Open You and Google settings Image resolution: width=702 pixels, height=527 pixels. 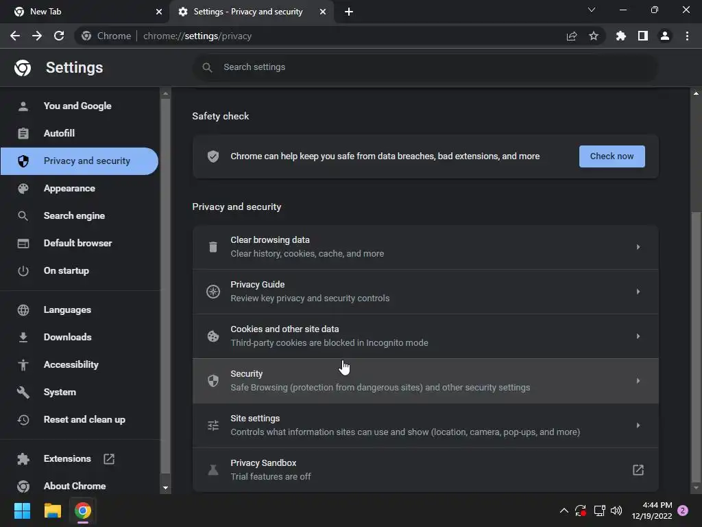click(80, 106)
